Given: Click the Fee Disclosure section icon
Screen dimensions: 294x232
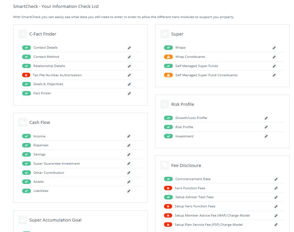Looking at the screenshot, I should (165, 166).
